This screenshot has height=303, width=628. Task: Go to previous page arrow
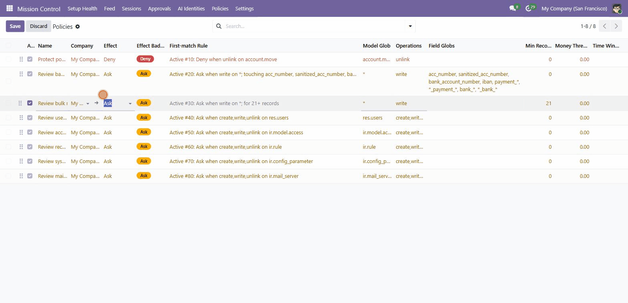coord(605,26)
